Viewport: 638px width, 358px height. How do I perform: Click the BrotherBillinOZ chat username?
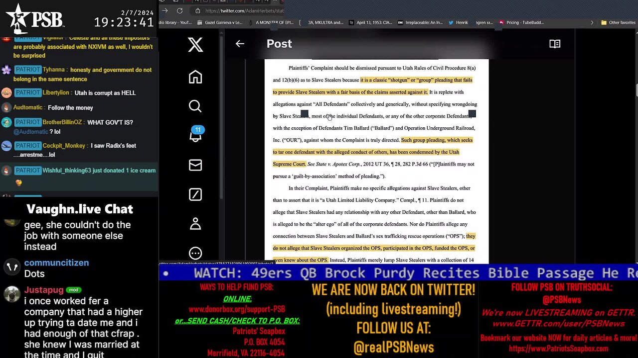[x=63, y=122]
